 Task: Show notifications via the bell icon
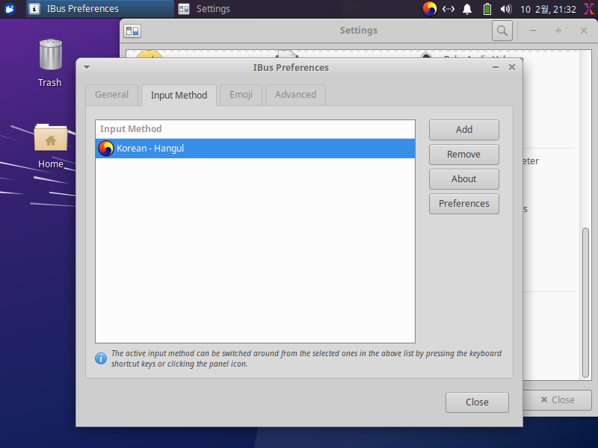466,9
